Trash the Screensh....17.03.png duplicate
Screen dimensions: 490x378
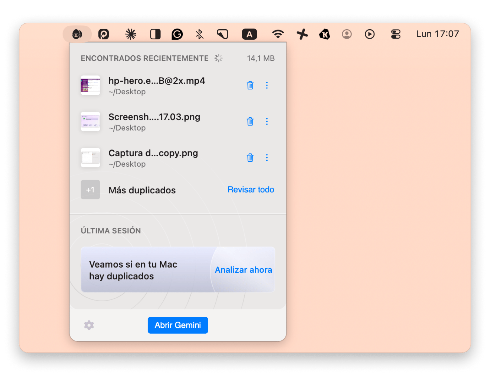click(250, 121)
